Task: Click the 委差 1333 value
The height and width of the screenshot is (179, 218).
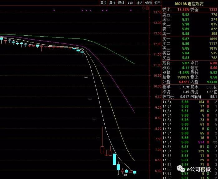Action: click(213, 9)
